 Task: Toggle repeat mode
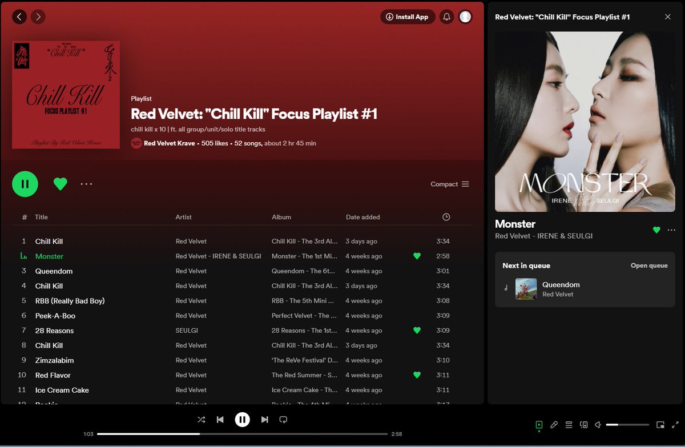point(283,420)
